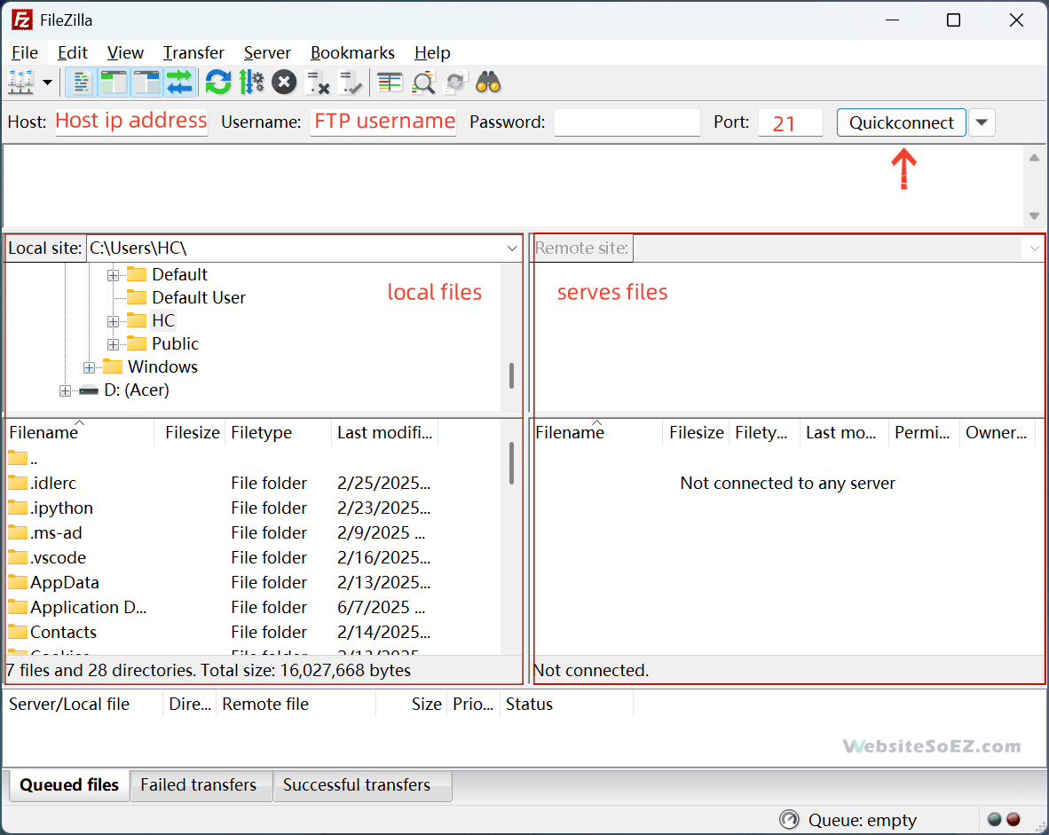The image size is (1049, 835).
Task: Click the speed limits indicator icon
Action: pyautogui.click(x=790, y=820)
